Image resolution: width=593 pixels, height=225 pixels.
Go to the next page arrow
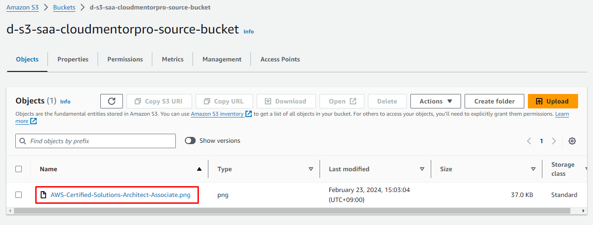pos(554,141)
